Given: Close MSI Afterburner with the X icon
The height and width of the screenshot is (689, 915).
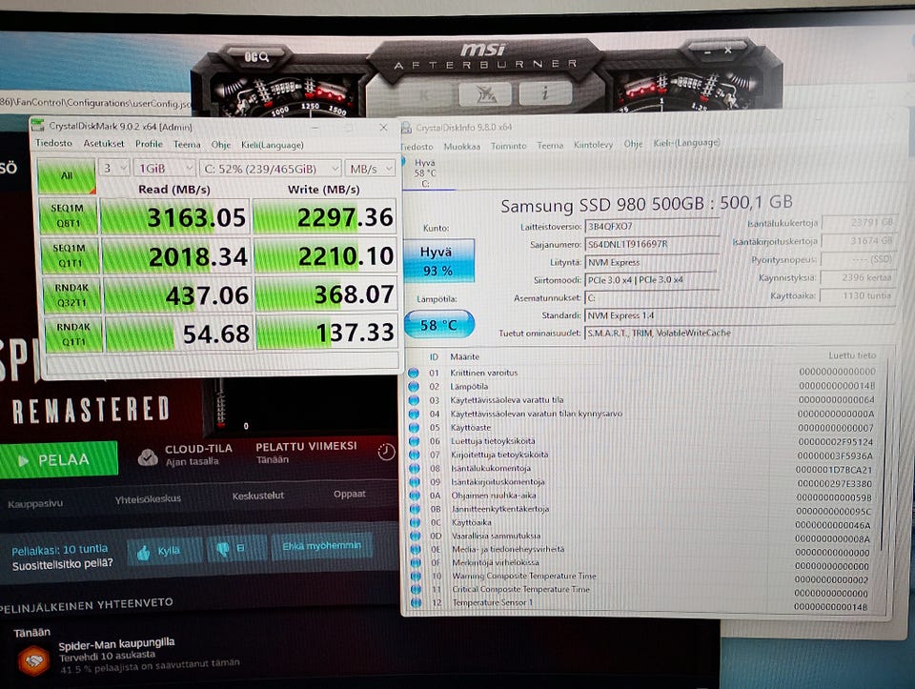Looking at the screenshot, I should point(728,51).
